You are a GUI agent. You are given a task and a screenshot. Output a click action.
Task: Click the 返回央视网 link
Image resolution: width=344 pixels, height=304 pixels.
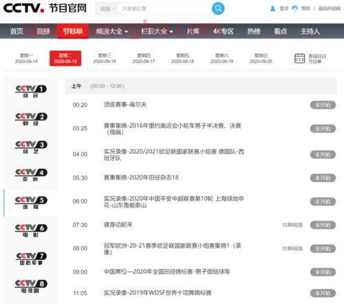point(329,9)
